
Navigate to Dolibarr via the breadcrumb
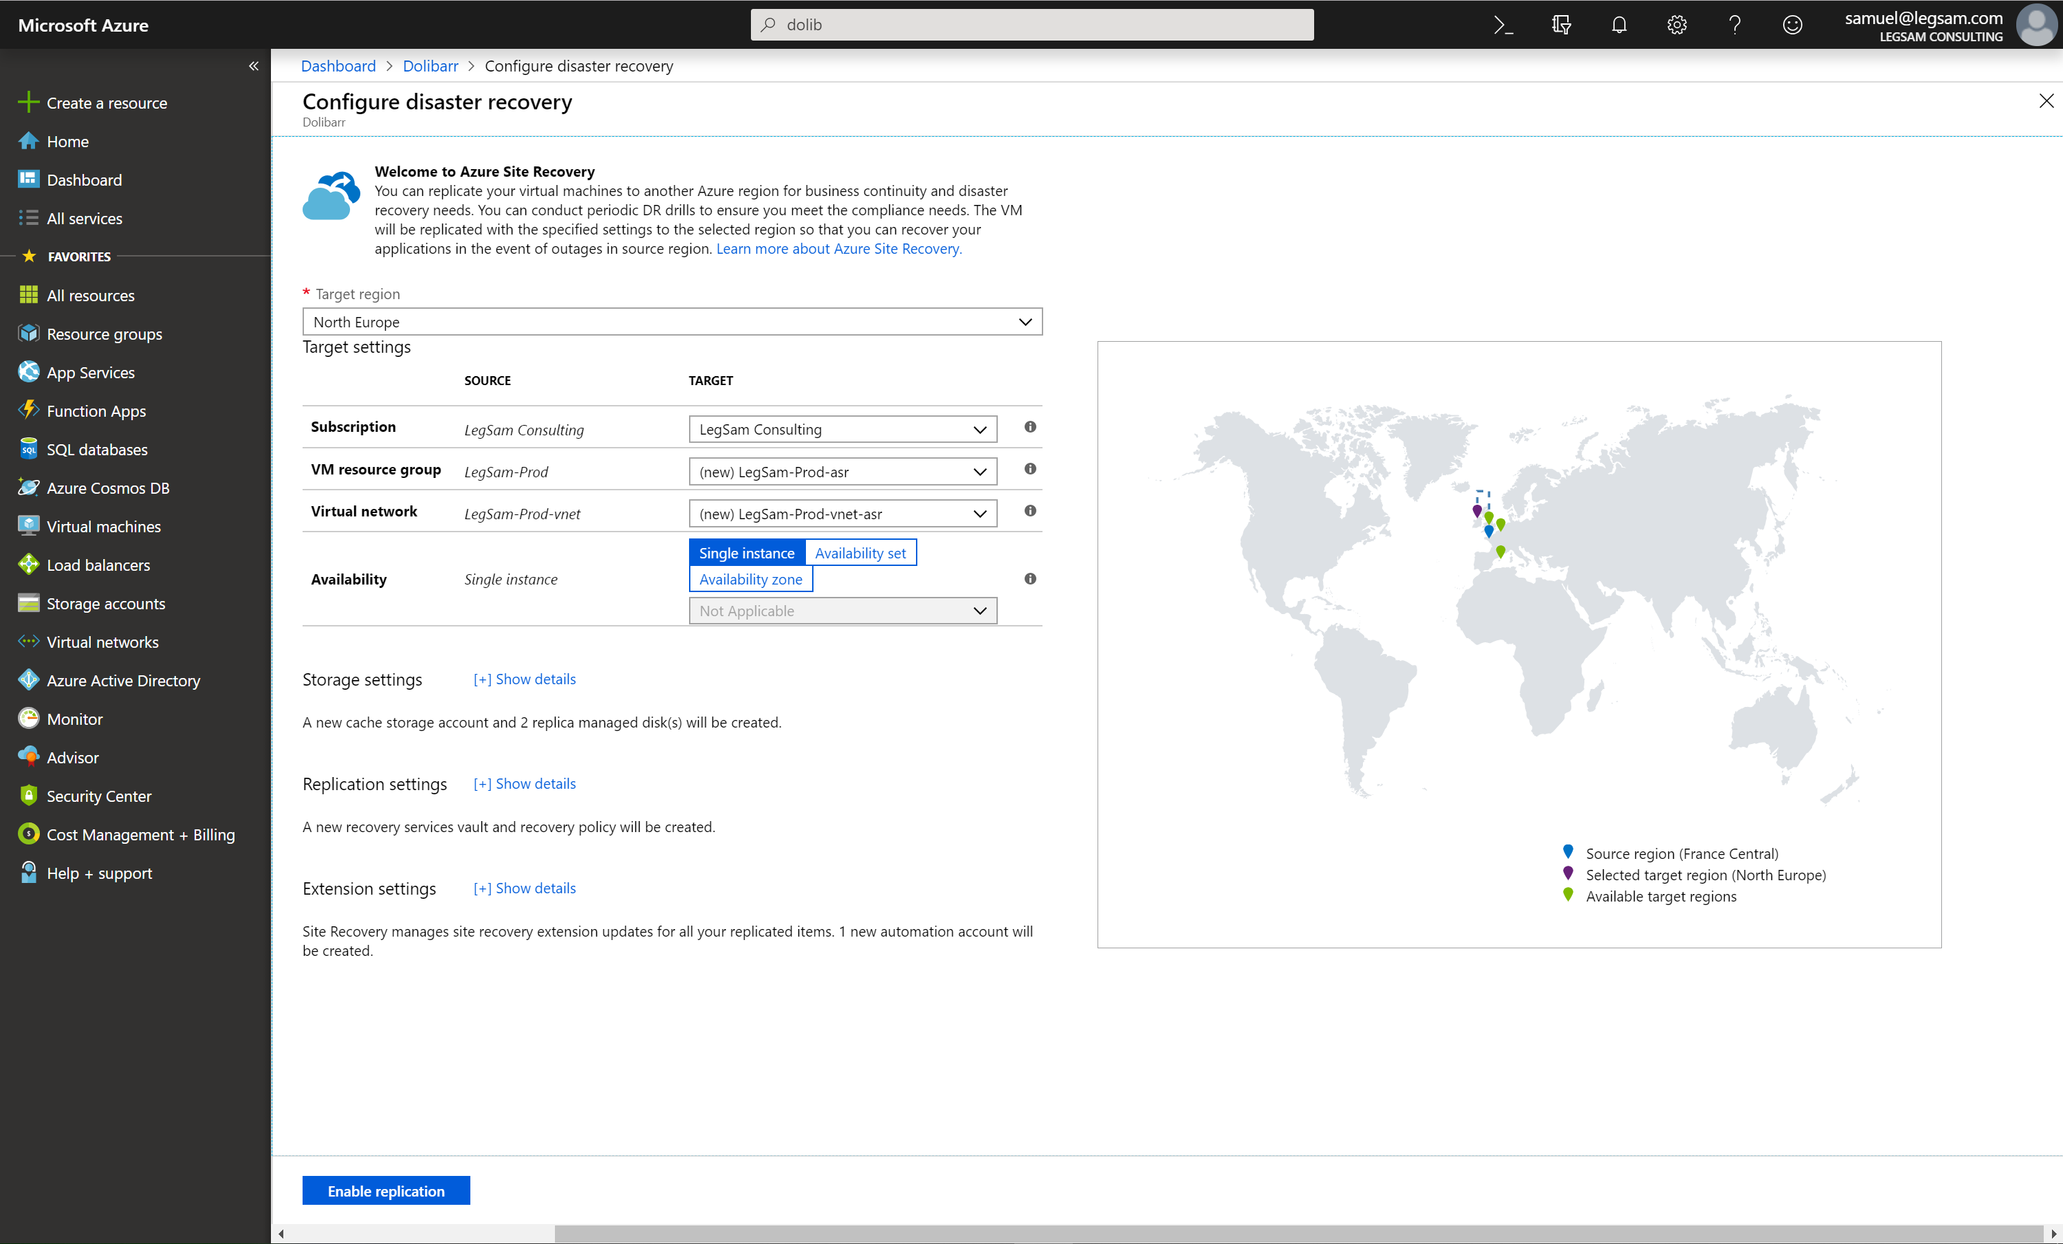pyautogui.click(x=430, y=65)
